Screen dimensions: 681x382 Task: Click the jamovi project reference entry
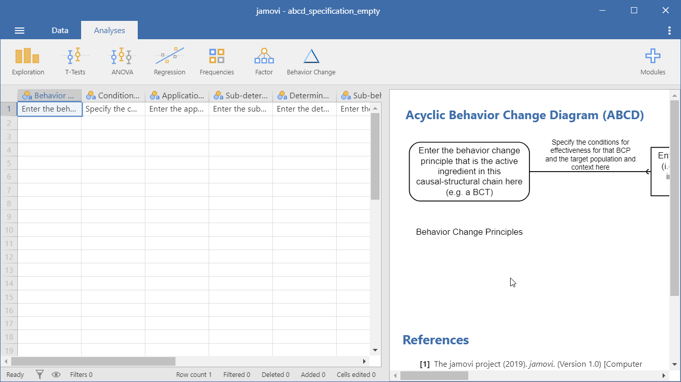(531, 364)
